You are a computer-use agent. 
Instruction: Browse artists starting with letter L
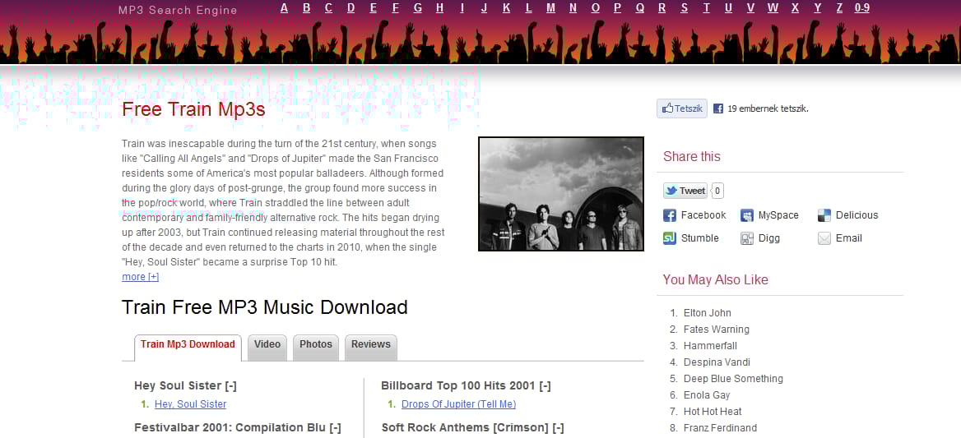[528, 8]
